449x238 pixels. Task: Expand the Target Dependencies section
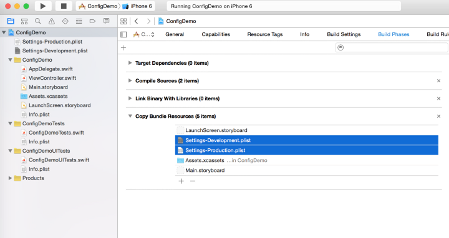coord(130,63)
